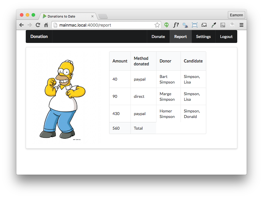The height and width of the screenshot is (198, 263).
Task: Click the Hangouts extension icon
Action: [x=166, y=25]
